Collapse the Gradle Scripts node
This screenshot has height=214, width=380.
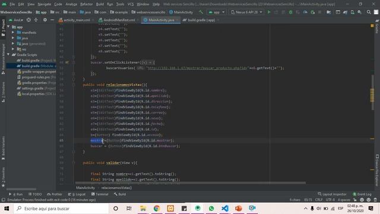click(9, 55)
